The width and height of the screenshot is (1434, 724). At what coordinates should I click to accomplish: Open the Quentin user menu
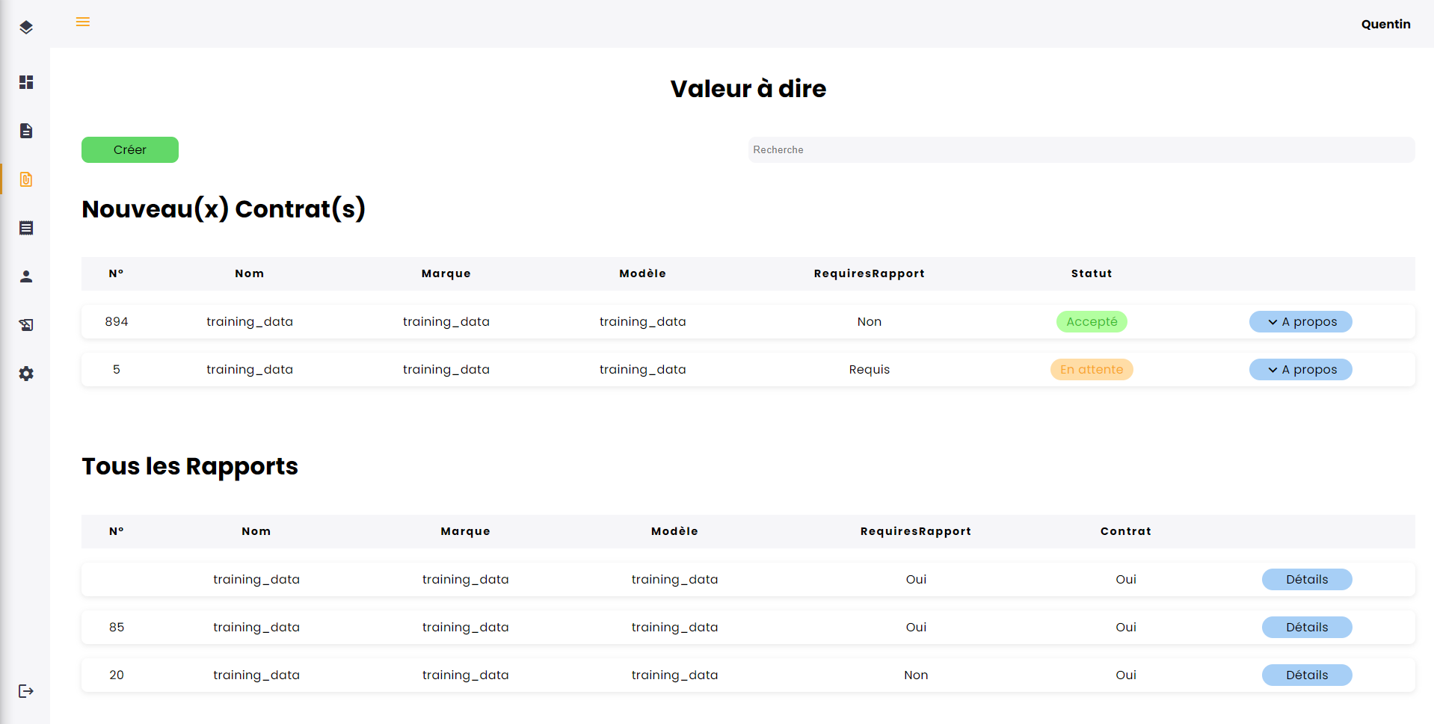pyautogui.click(x=1385, y=25)
